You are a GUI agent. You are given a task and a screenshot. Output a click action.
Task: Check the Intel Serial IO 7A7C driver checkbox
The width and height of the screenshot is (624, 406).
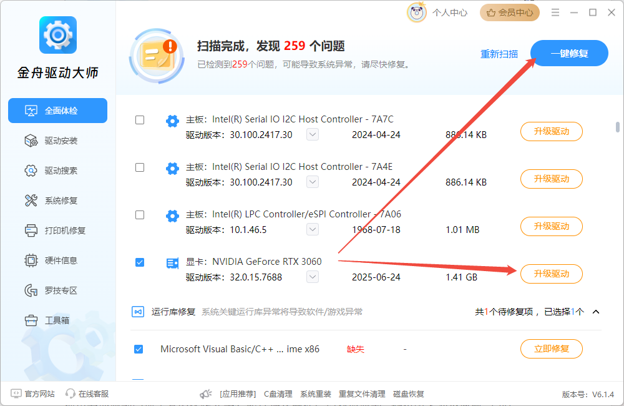click(139, 120)
